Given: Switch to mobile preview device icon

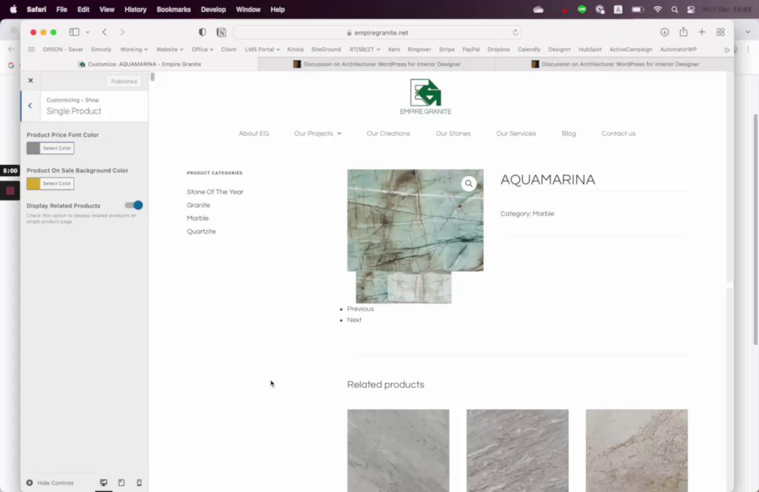Looking at the screenshot, I should [x=139, y=483].
